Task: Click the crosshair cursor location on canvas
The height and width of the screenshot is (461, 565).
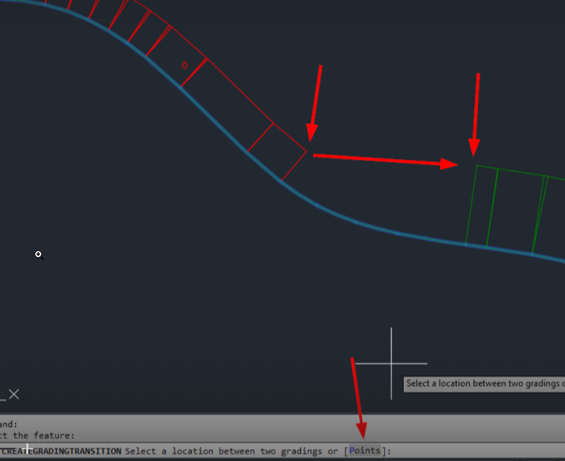Action: click(x=391, y=362)
